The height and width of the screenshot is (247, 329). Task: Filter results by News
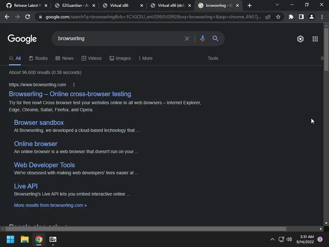64,59
